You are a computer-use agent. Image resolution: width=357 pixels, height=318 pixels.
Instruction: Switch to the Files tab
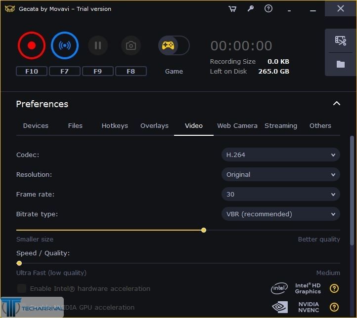[x=75, y=126]
